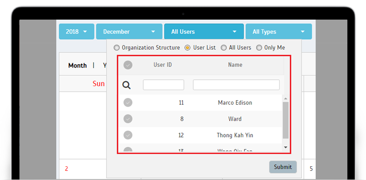Open the 2018 year dropdown
The image size is (366, 180).
(x=76, y=31)
